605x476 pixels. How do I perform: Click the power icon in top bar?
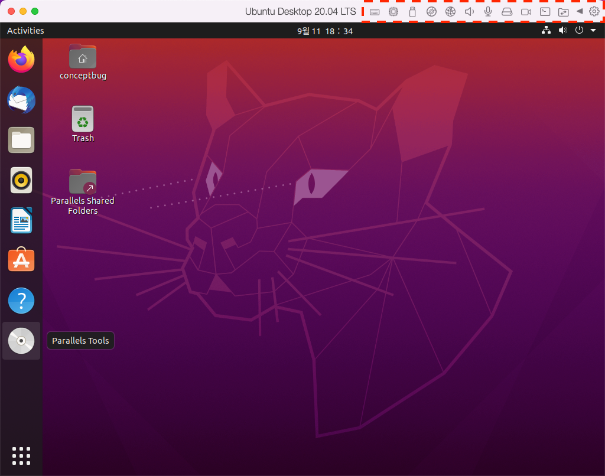[579, 30]
